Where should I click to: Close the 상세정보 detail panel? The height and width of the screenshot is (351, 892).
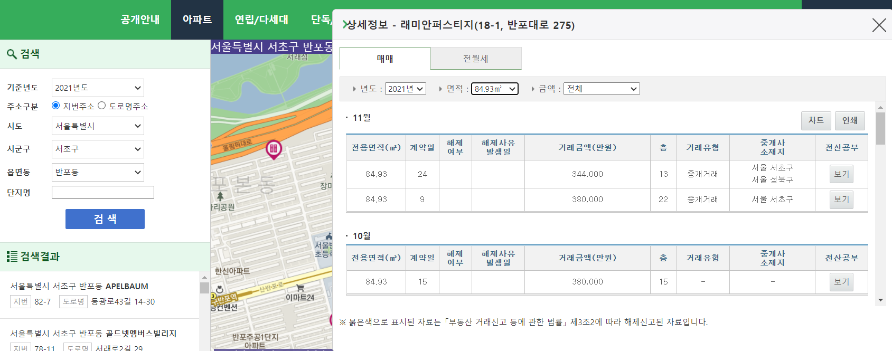(879, 25)
